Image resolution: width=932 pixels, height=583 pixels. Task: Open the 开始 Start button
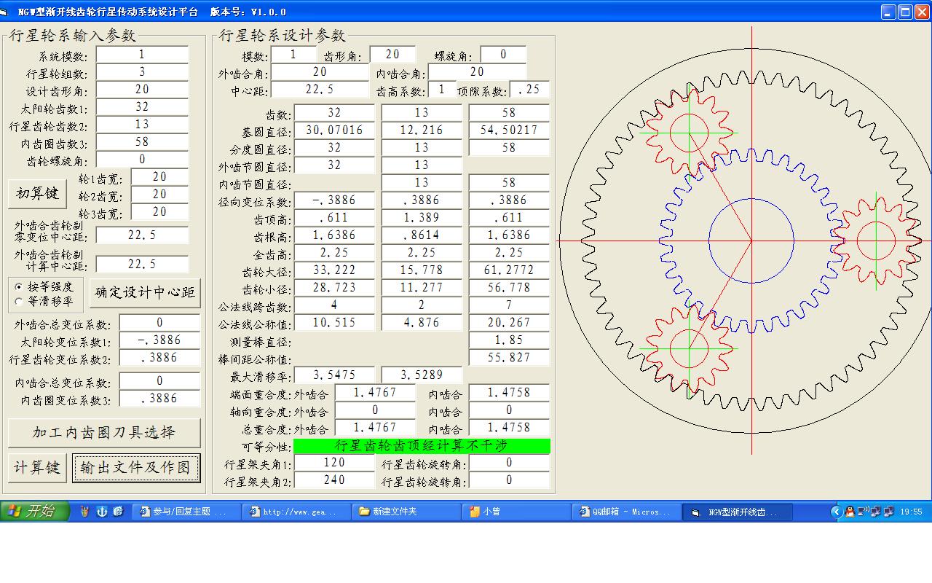34,512
